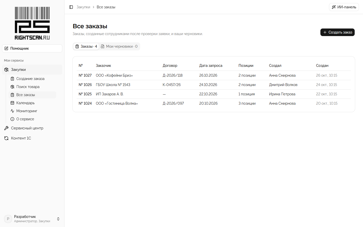Open Контент 1С service
This screenshot has height=227, width=363.
click(32, 138)
